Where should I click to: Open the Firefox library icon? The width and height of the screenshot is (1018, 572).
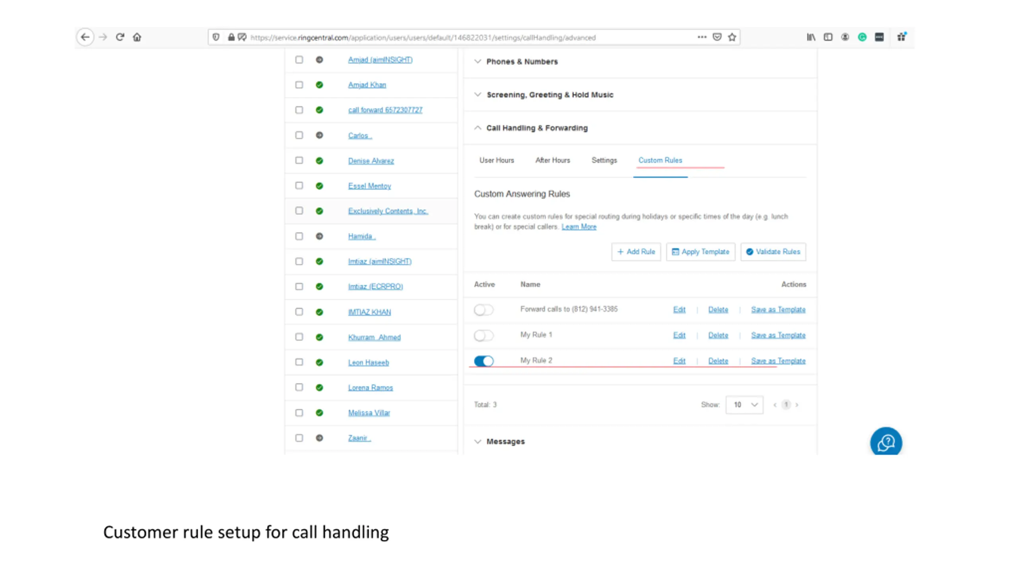click(x=811, y=37)
